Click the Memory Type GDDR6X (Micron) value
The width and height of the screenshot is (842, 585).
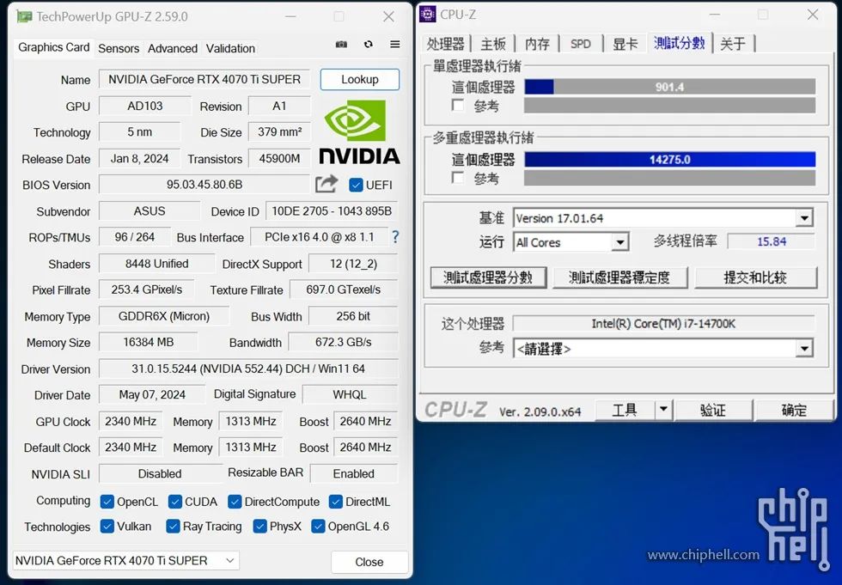tap(164, 316)
